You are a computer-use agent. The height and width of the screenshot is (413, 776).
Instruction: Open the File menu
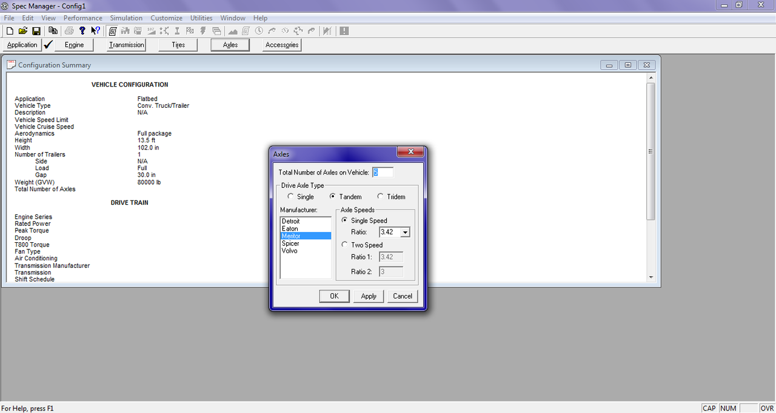[9, 18]
